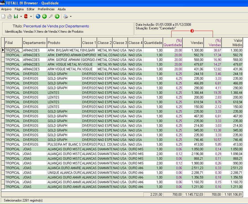Click the '(%) Vendas' column header
This screenshot has height=204, width=248.
pos(213,43)
